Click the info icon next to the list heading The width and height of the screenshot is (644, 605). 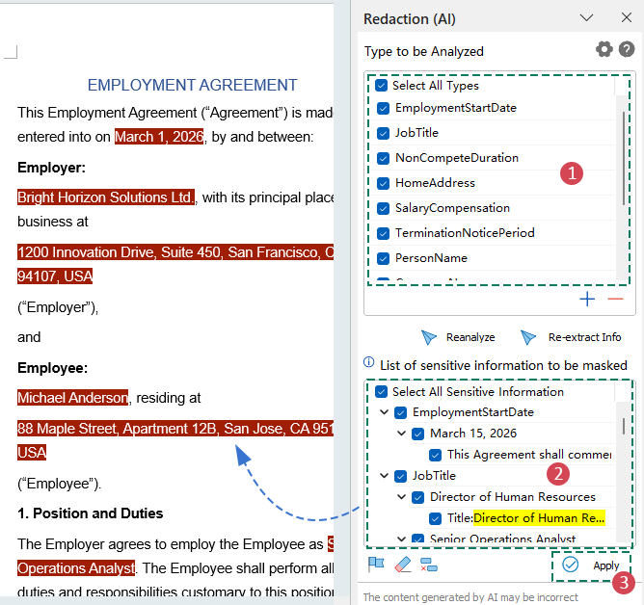pos(368,363)
